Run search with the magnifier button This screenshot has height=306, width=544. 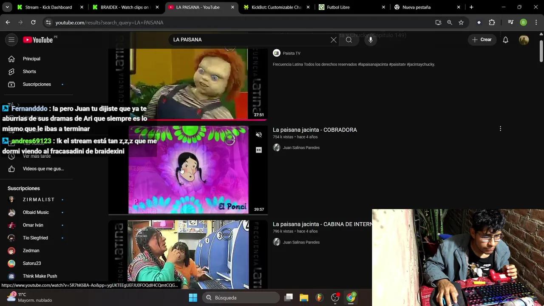pos(349,40)
